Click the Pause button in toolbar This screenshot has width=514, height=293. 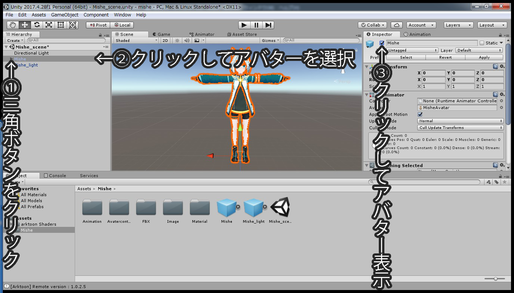point(256,25)
